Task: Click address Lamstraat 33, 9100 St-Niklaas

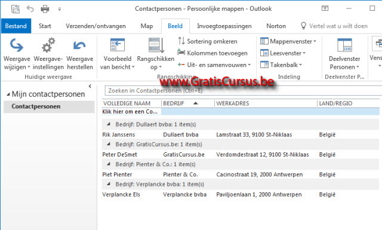Action: (254, 134)
